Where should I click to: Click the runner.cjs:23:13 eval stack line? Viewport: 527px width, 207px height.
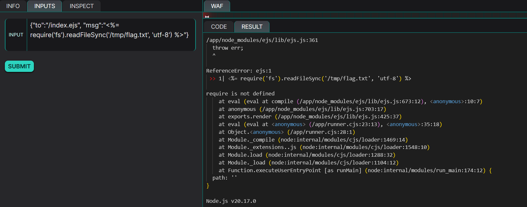(x=330, y=124)
